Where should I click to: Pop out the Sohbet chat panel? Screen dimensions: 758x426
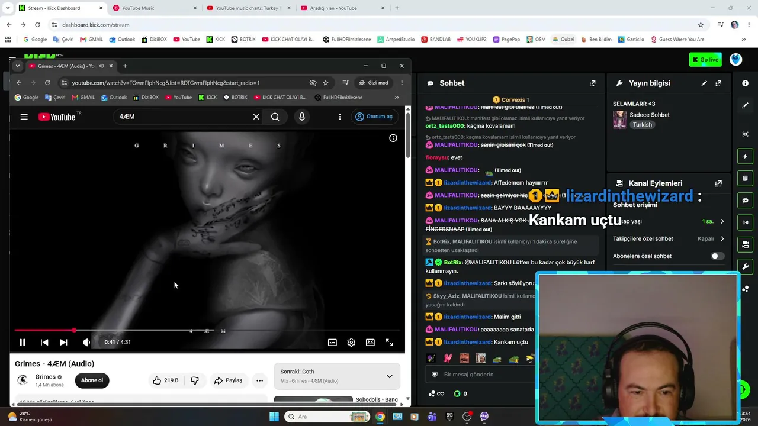pos(592,83)
